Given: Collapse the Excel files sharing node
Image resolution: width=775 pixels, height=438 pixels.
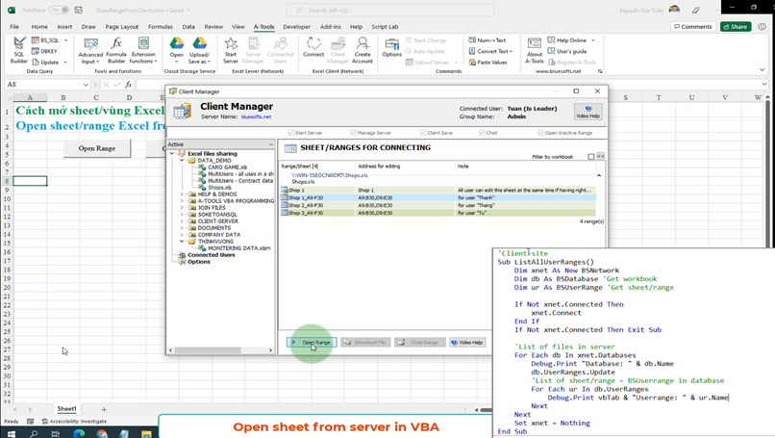Looking at the screenshot, I should pyautogui.click(x=171, y=153).
